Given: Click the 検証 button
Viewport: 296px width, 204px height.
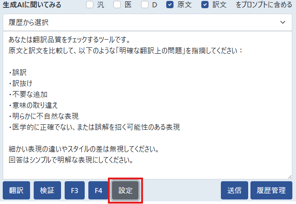Looking at the screenshot, I should tap(47, 190).
